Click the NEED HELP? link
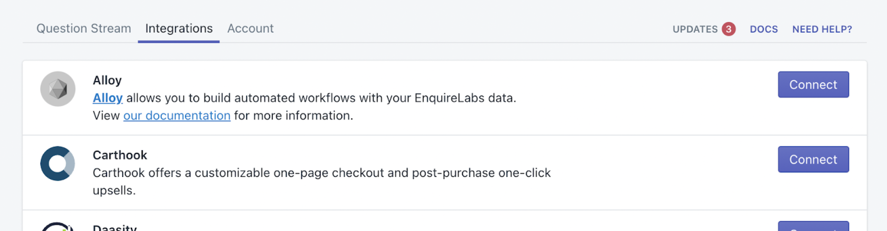887x231 pixels. [822, 29]
